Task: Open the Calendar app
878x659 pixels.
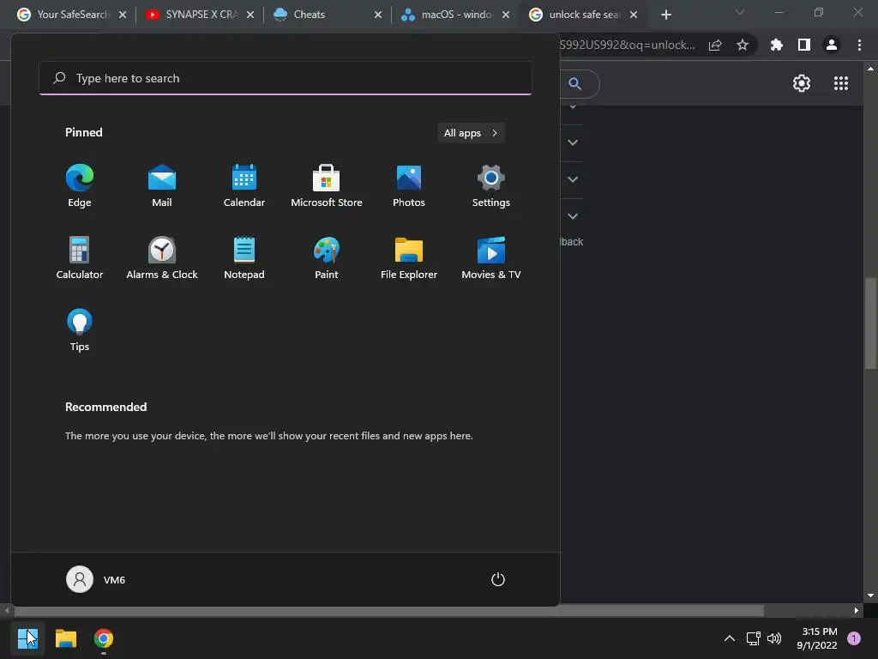Action: point(244,186)
